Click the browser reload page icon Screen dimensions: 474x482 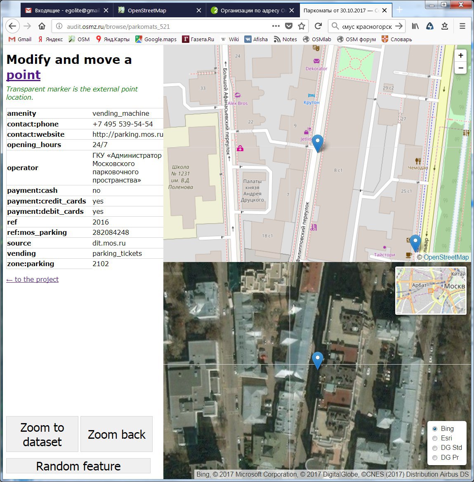[x=318, y=26]
